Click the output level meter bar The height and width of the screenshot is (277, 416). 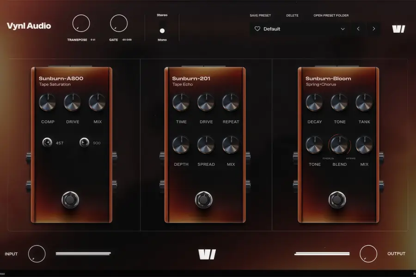[322, 253]
